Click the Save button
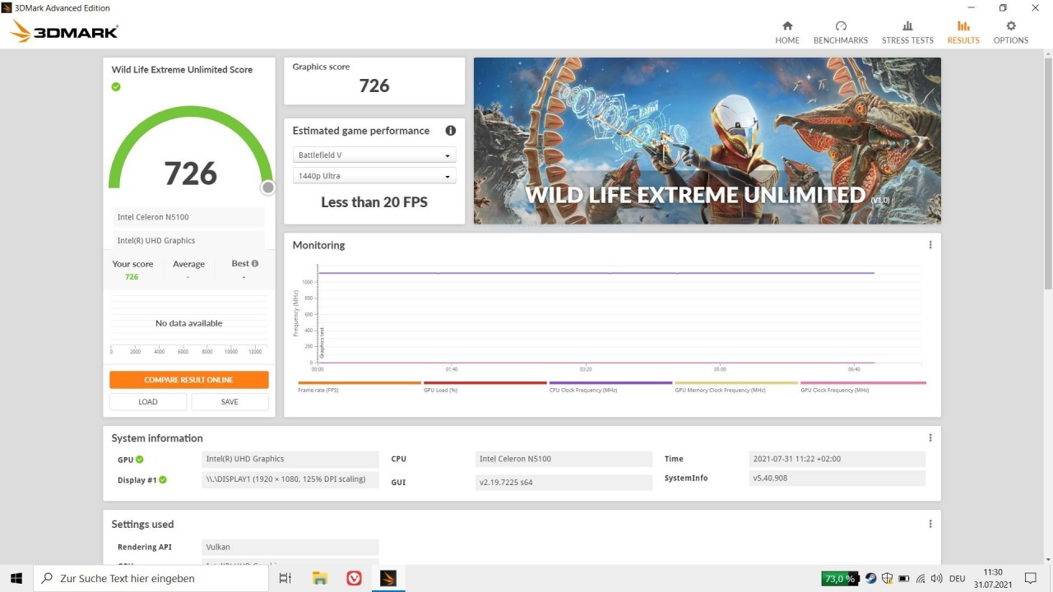The height and width of the screenshot is (592, 1053). pyautogui.click(x=230, y=402)
